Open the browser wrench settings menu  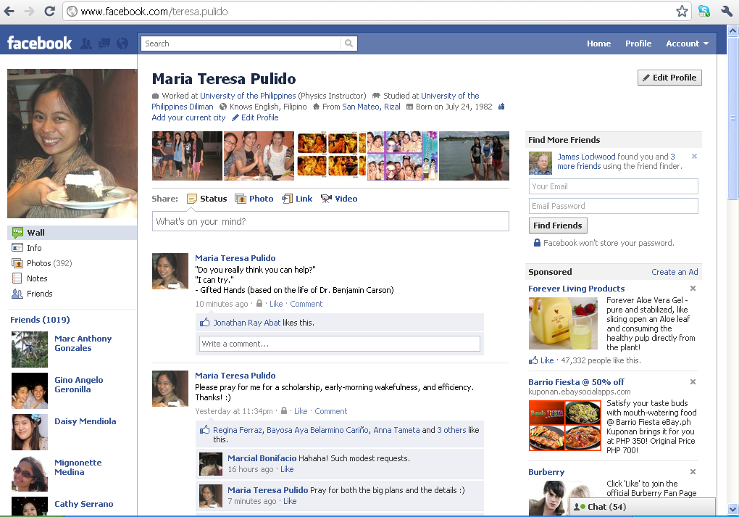tap(726, 12)
